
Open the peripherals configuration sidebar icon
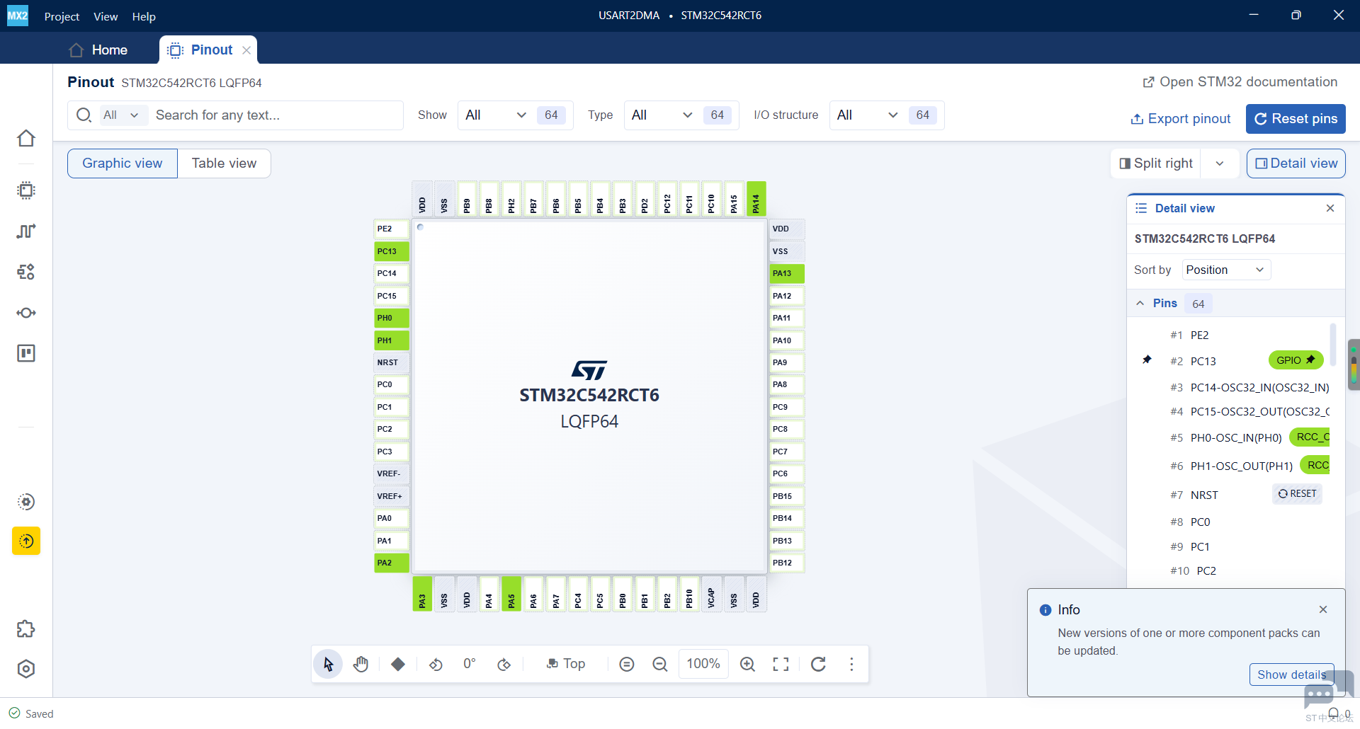(26, 272)
